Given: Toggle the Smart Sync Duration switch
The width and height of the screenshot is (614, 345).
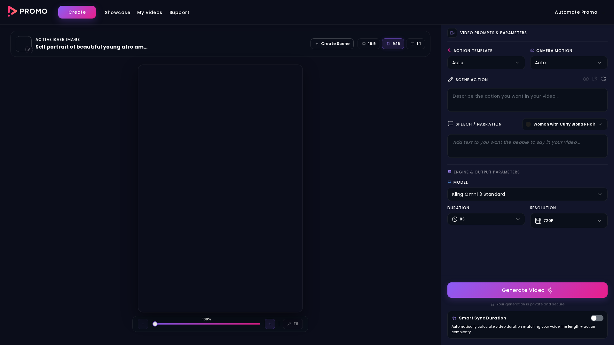Looking at the screenshot, I should tap(597, 318).
